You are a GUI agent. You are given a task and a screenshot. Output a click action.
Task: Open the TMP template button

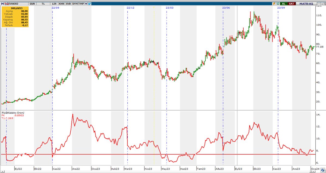pyautogui.click(x=81, y=4)
